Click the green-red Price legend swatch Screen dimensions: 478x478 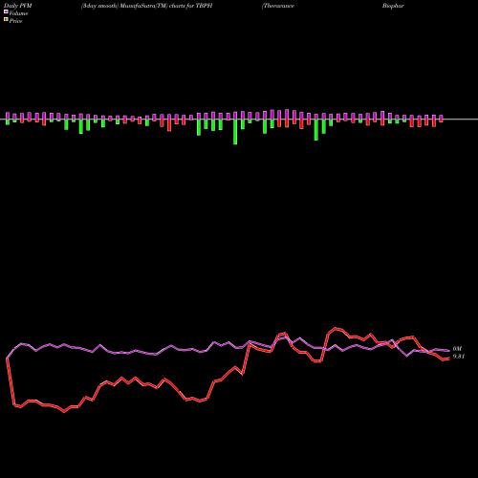pos(6,20)
